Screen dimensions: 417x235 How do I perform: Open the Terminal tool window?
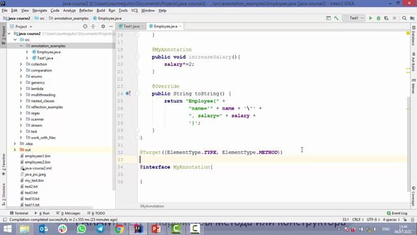(x=19, y=213)
